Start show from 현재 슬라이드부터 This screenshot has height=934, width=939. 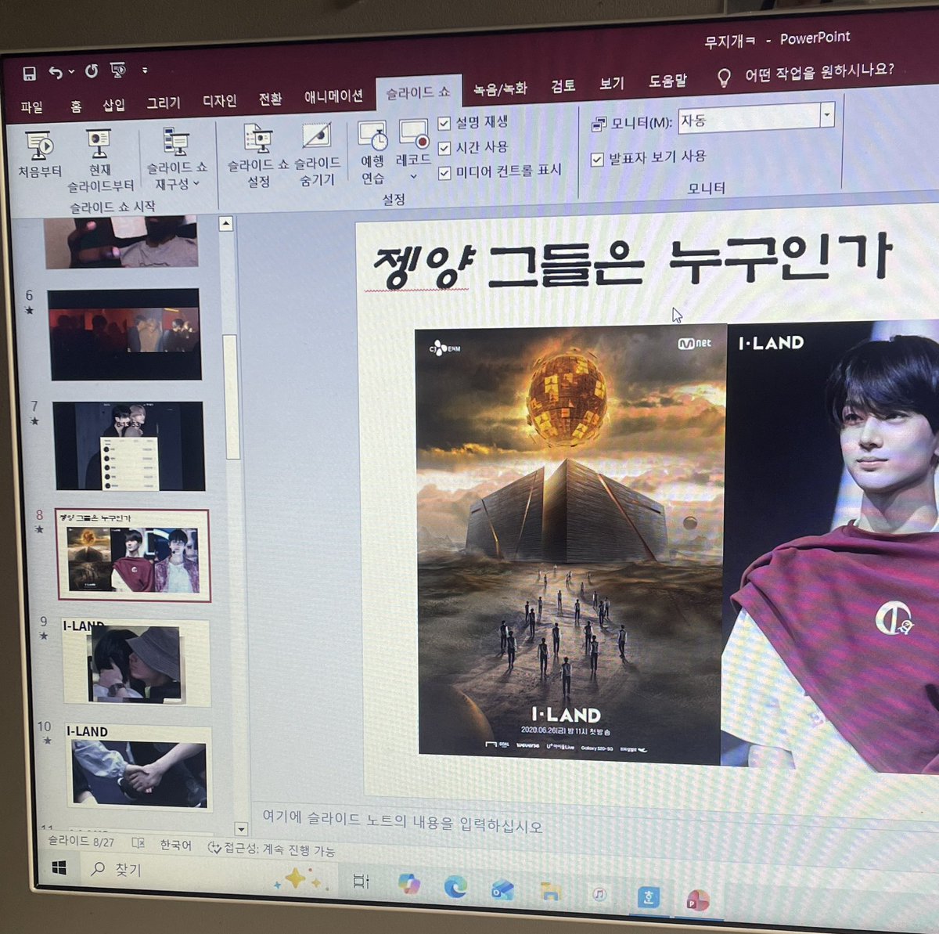pyautogui.click(x=100, y=160)
